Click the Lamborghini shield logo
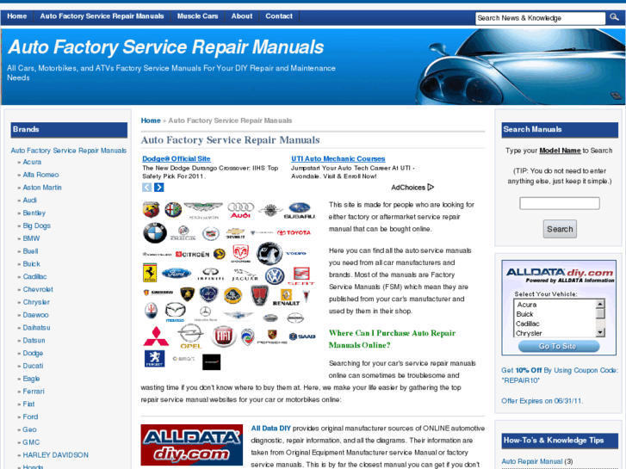The image size is (626, 469). tap(187, 294)
